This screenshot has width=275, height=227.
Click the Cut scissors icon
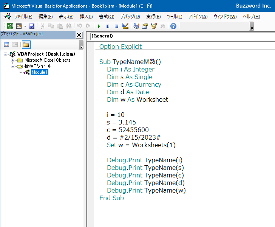(42, 26)
